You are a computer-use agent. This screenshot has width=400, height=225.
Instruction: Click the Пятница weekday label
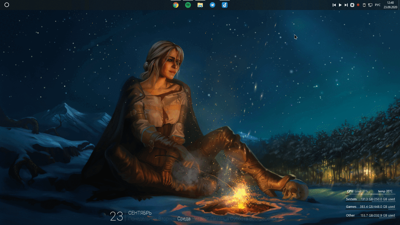[220, 219]
